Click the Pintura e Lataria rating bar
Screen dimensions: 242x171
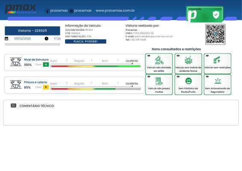[95, 89]
